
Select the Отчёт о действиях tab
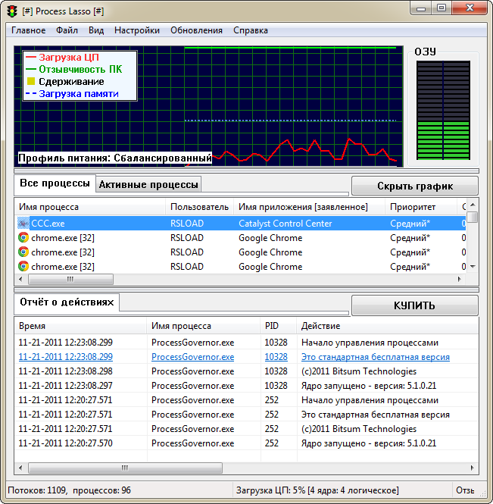67,302
